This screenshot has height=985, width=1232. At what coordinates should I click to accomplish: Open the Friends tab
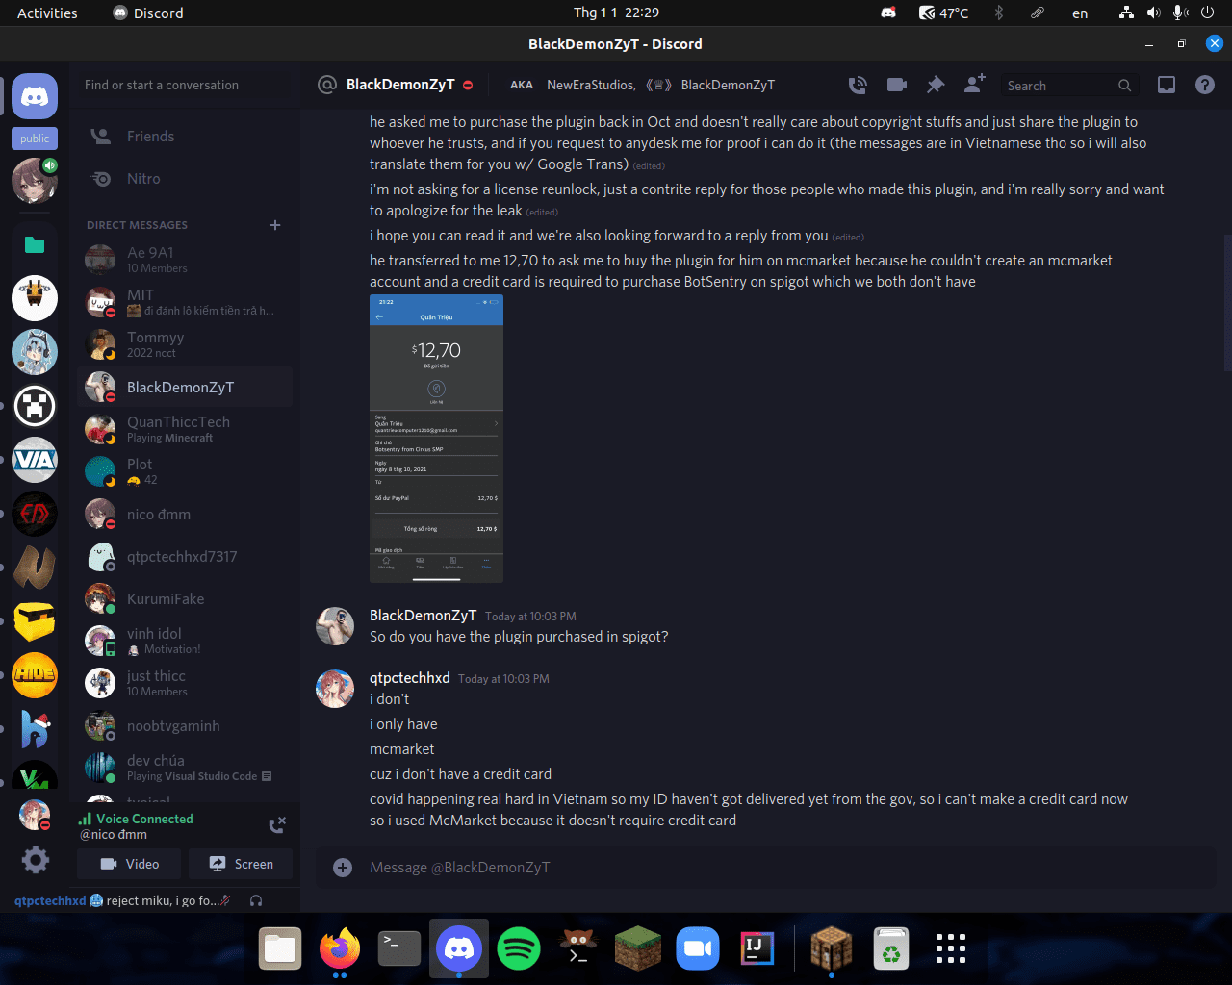coord(185,137)
